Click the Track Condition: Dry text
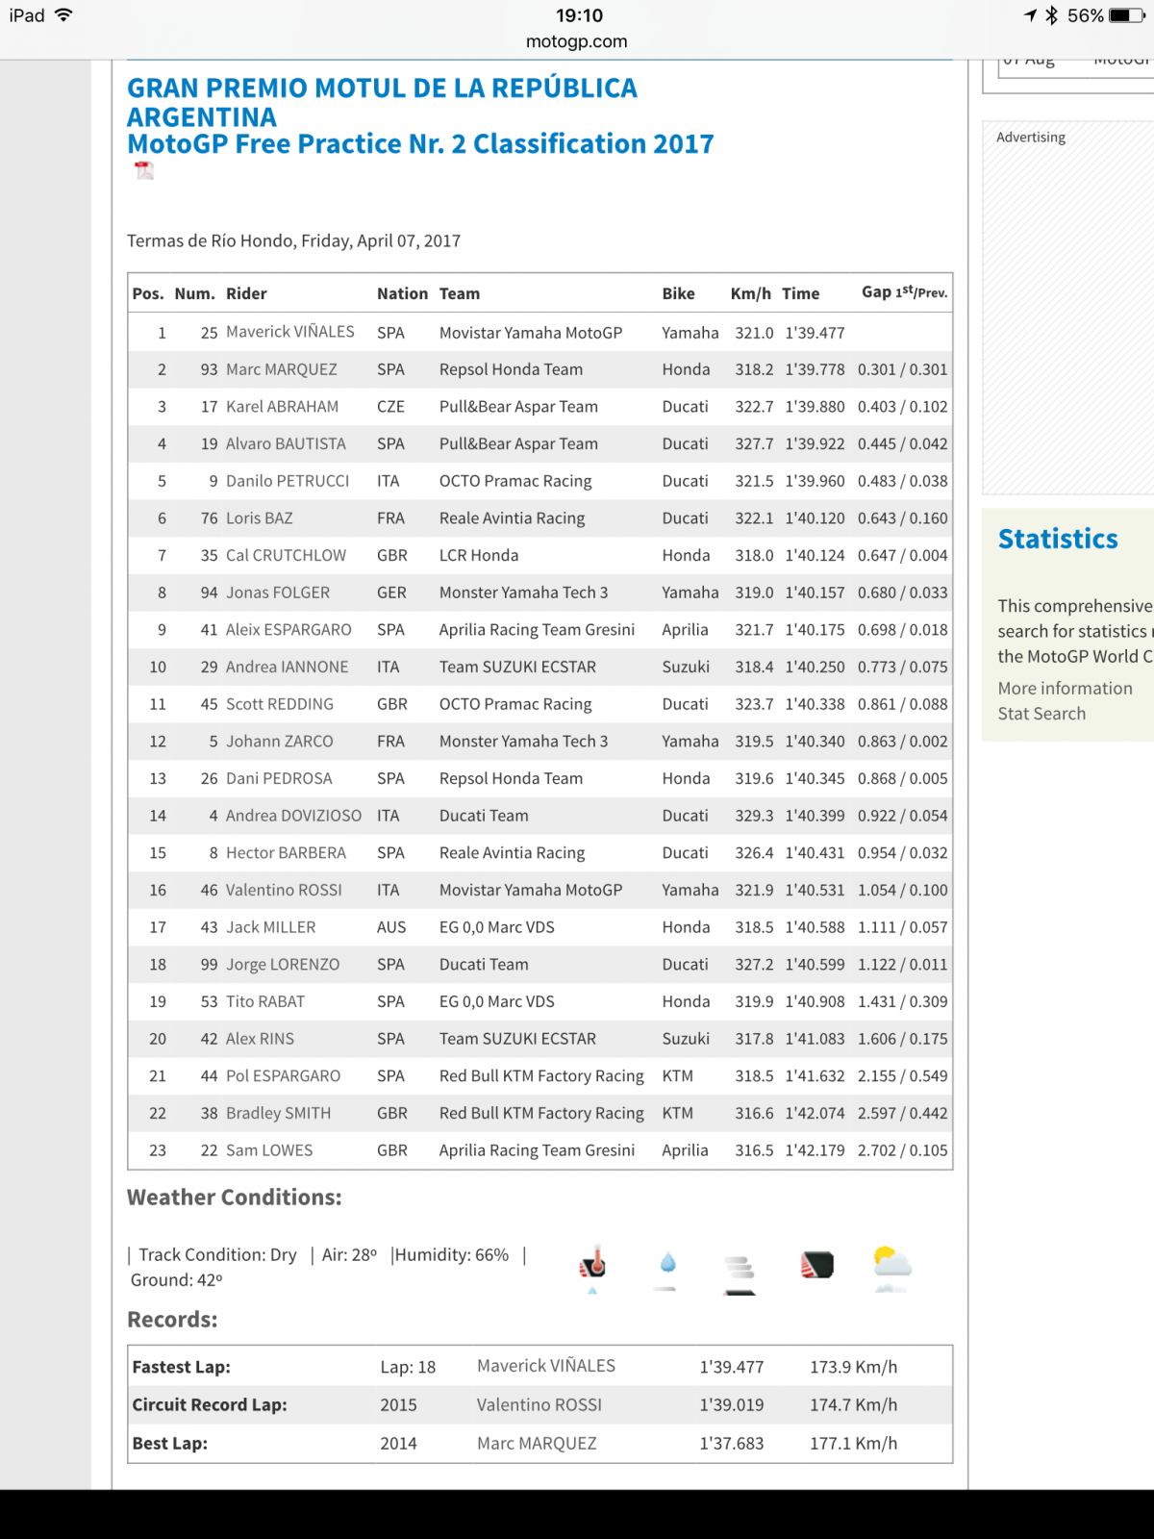1154x1539 pixels. [x=217, y=1255]
